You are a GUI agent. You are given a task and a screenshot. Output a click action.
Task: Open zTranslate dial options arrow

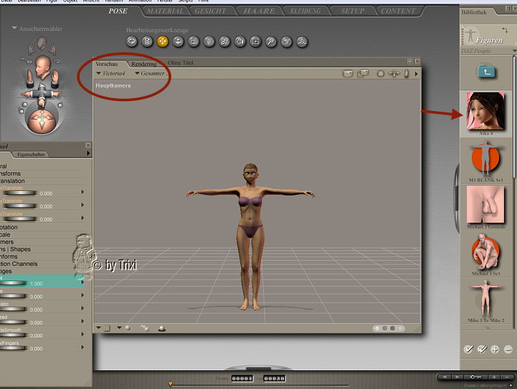pyautogui.click(x=83, y=218)
